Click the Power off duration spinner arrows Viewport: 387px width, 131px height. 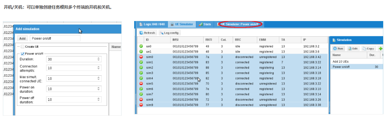click(98, 99)
